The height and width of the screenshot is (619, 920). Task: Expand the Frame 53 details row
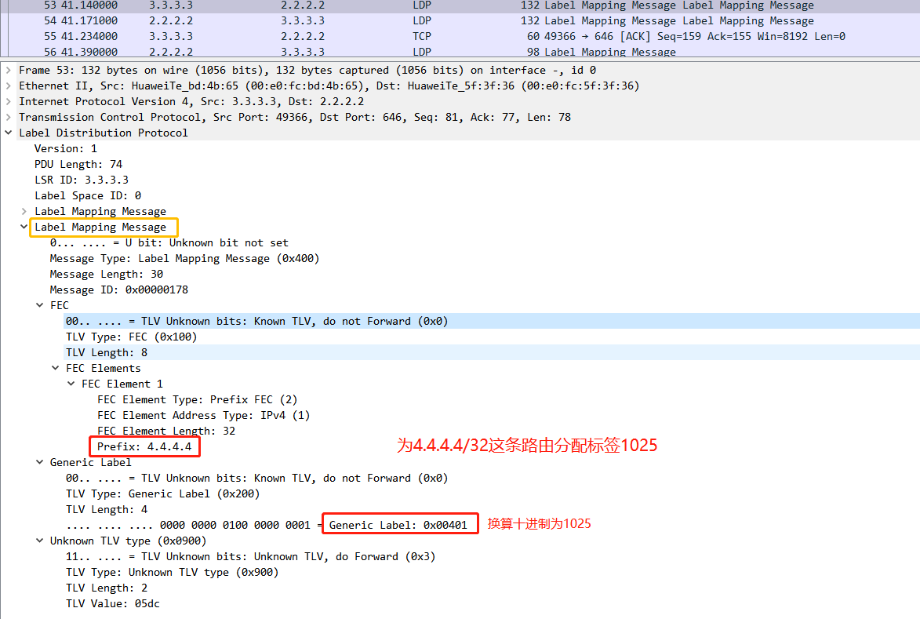(8, 71)
